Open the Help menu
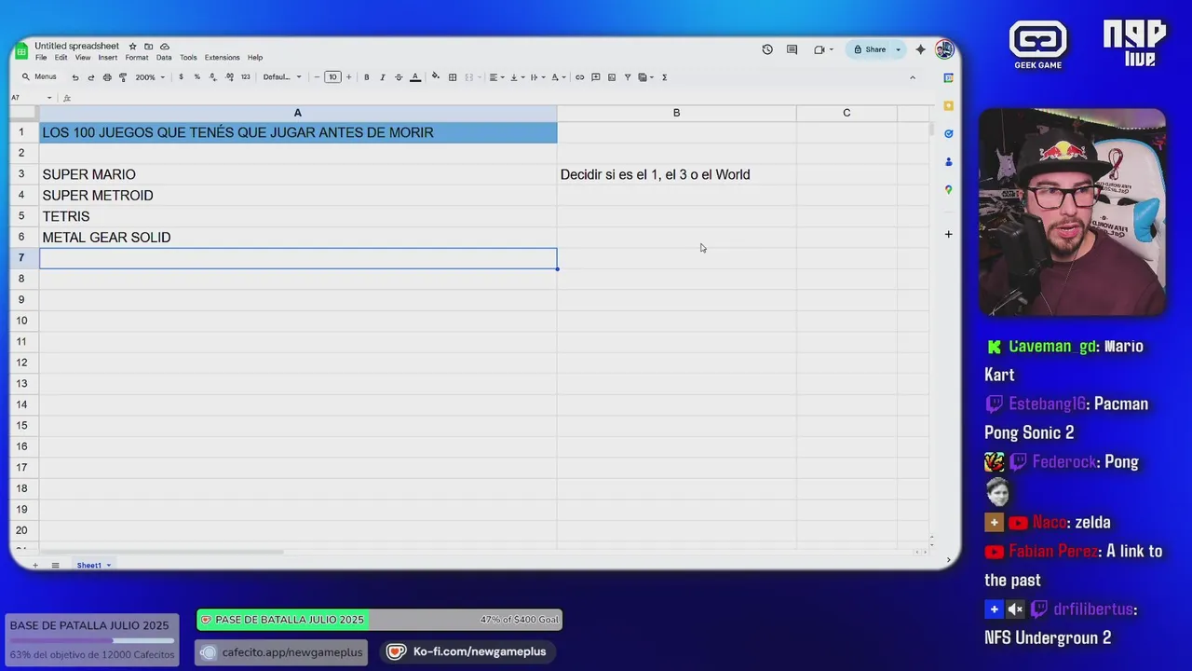1192x671 pixels. (x=255, y=58)
